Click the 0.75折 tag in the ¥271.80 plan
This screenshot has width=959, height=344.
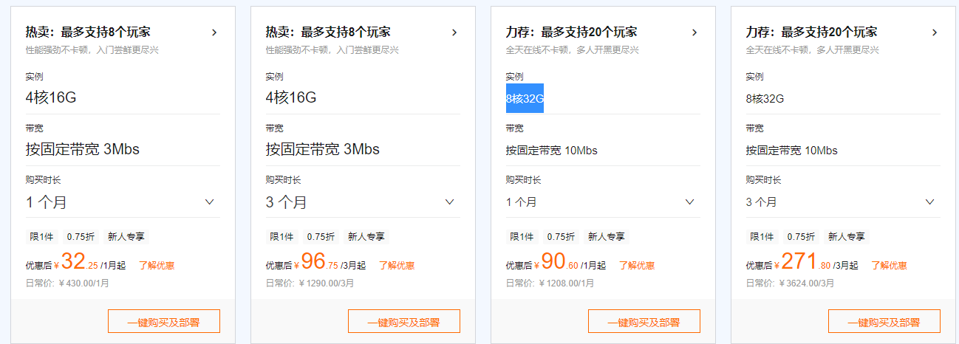pyautogui.click(x=801, y=237)
